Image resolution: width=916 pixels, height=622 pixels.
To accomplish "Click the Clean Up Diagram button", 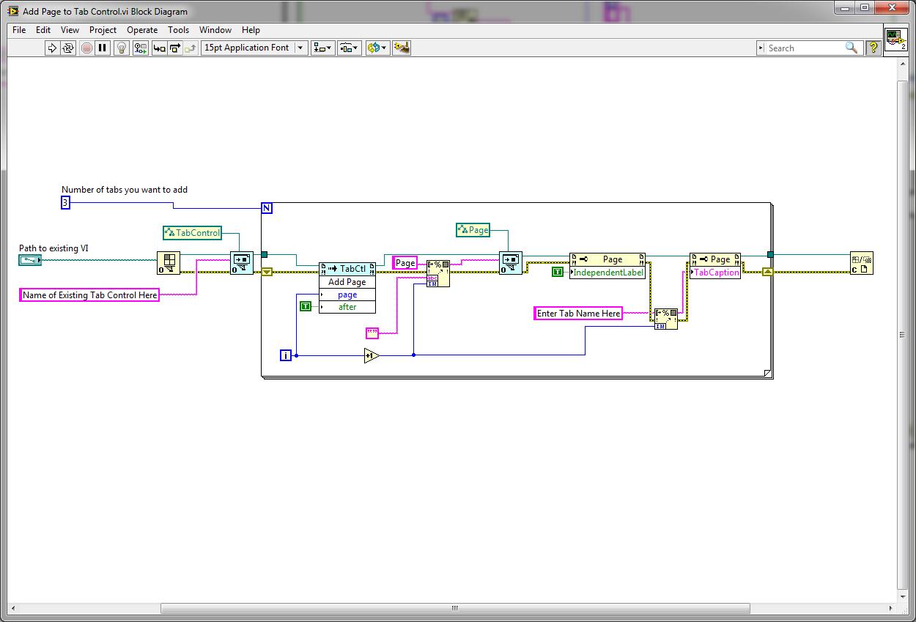I will 401,48.
